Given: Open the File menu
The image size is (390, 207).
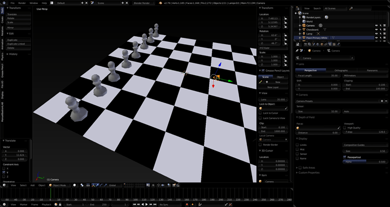Looking at the screenshot, I should point(12,3).
